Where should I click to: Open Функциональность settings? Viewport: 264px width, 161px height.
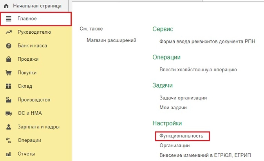tap(181, 136)
